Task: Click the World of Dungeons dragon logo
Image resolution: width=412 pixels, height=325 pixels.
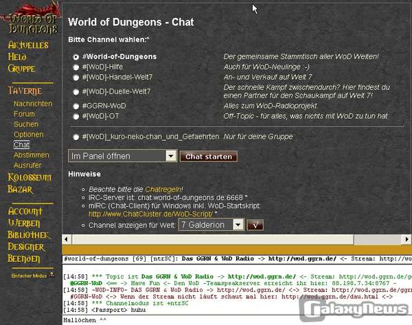Action: [31, 18]
